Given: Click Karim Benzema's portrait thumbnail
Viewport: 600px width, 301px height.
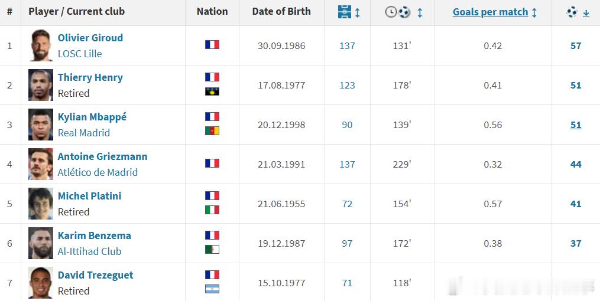Looking at the screenshot, I should [41, 243].
